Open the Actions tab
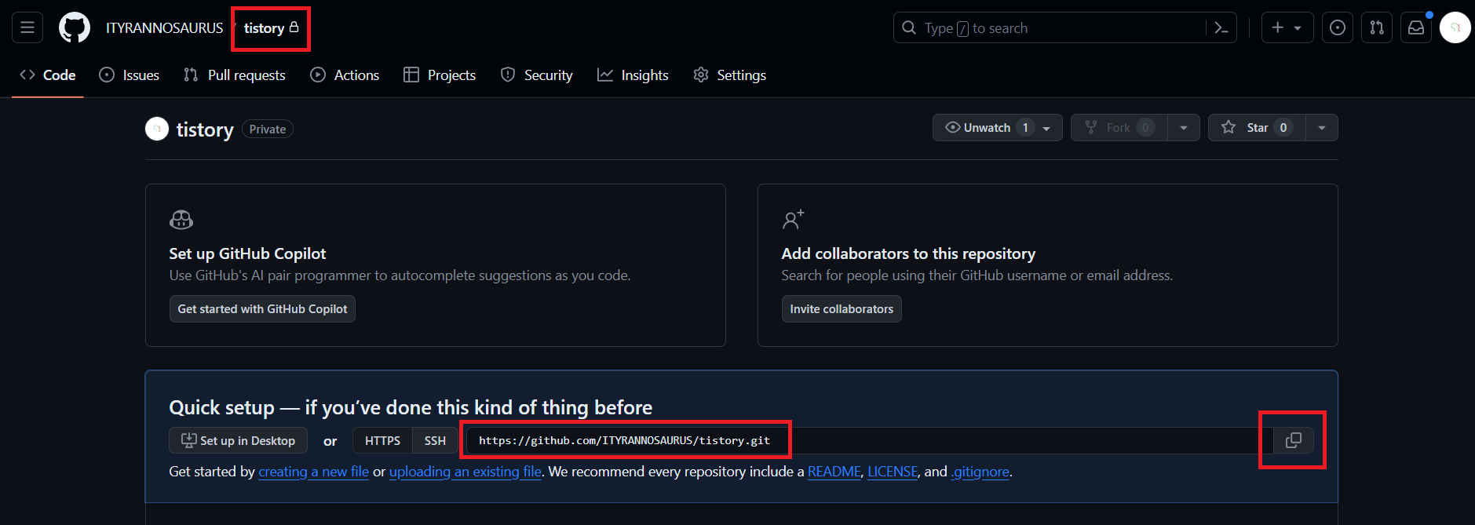This screenshot has width=1475, height=525. (345, 75)
